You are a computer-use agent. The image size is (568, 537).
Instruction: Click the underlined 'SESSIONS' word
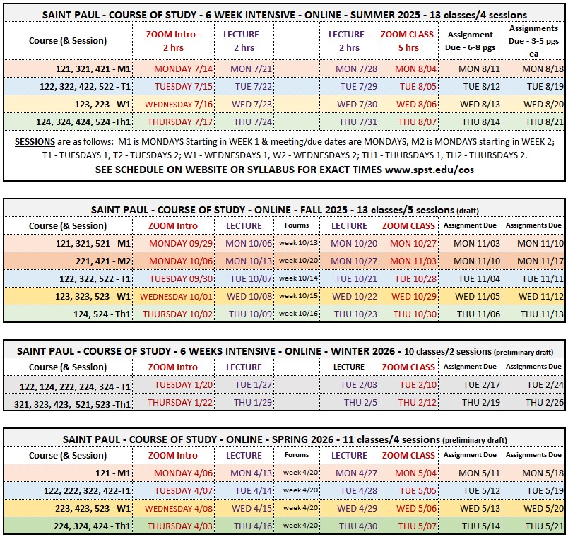tap(35, 142)
